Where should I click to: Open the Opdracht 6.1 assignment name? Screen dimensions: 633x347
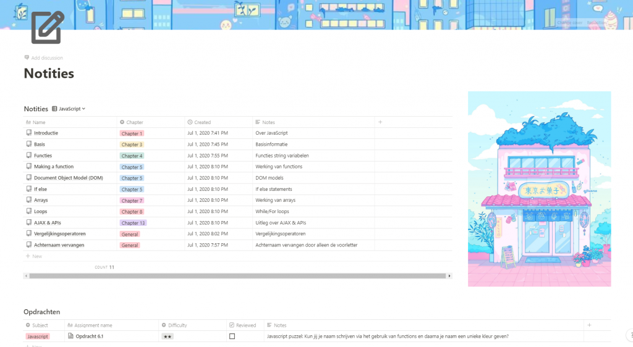tap(90, 336)
